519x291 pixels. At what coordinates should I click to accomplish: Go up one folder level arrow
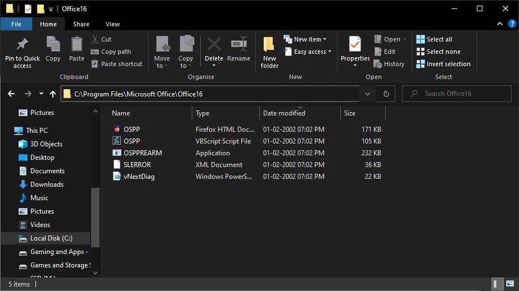pyautogui.click(x=53, y=94)
